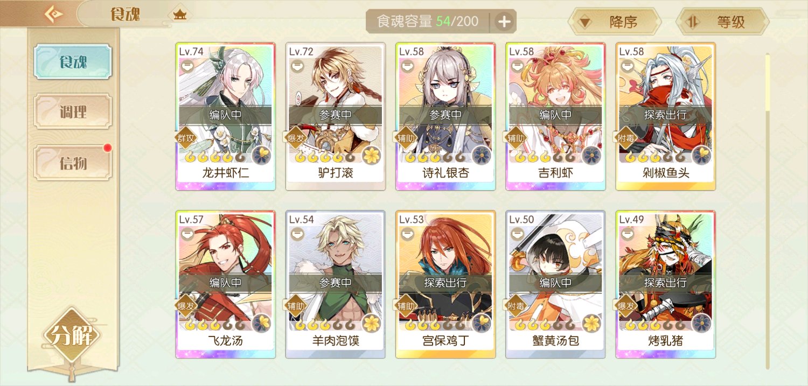
Task: Open the 等级 sort type dropdown
Action: (x=722, y=22)
